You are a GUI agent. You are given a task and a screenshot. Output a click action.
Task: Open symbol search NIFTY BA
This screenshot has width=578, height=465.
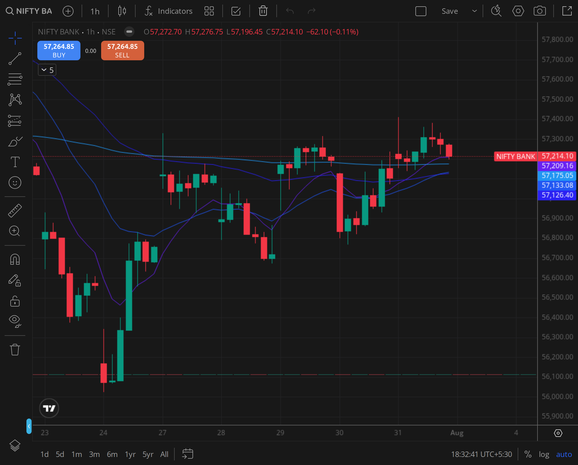tap(29, 11)
